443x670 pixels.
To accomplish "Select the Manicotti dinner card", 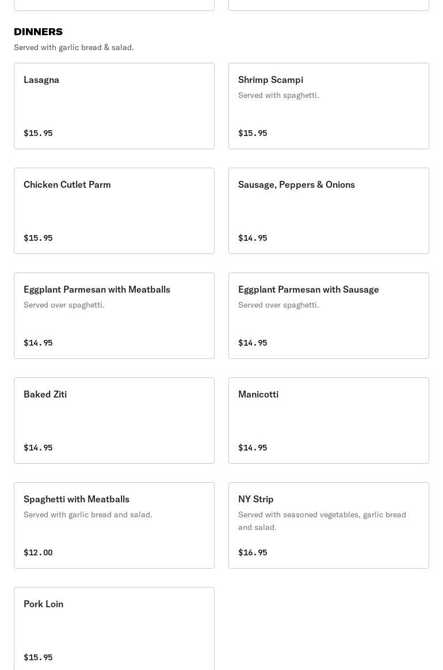I will (329, 421).
